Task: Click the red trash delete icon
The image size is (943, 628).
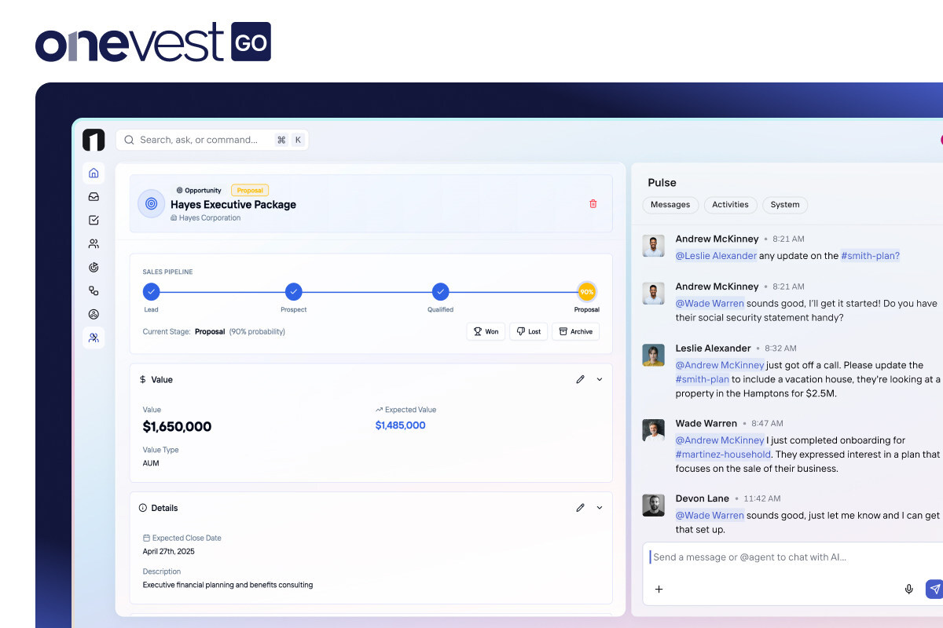Action: pos(593,204)
